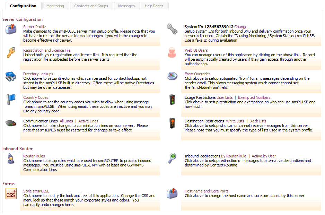
Task: Click the Server Profile toolbox icon
Action: pyautogui.click(x=11, y=29)
